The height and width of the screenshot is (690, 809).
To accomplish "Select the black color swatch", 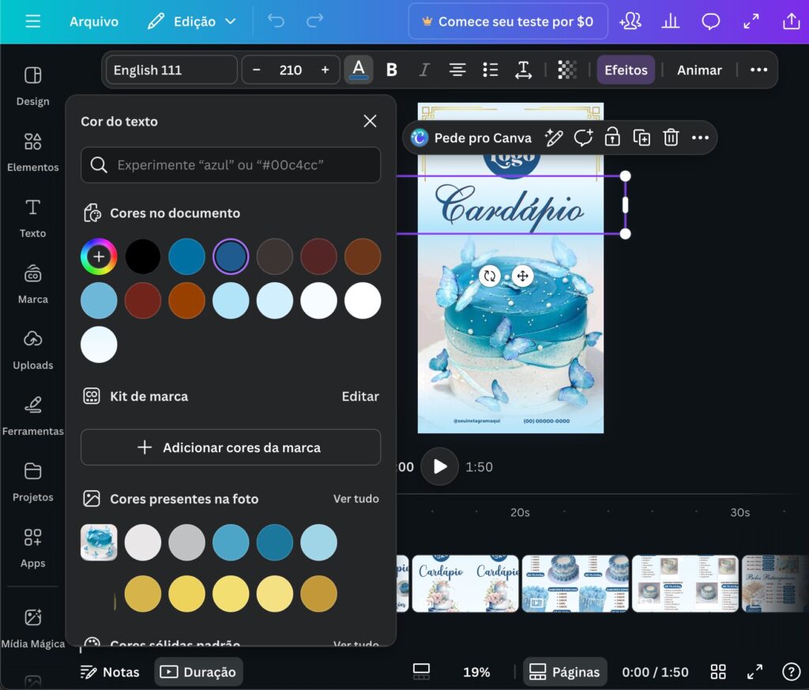I will point(143,257).
